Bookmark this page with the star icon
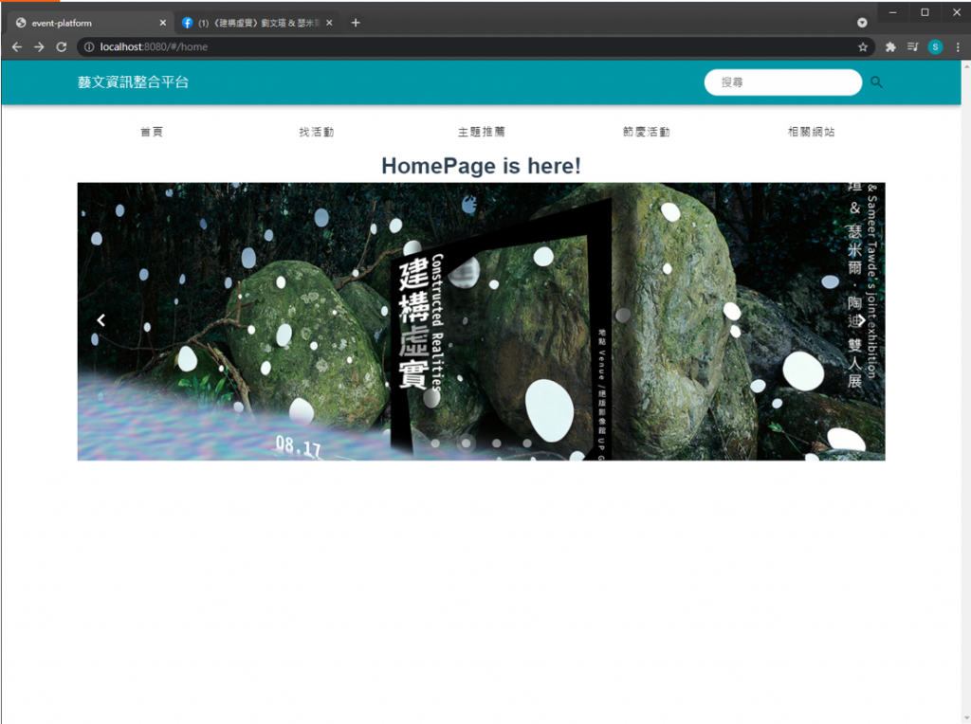This screenshot has width=971, height=724. coord(863,47)
